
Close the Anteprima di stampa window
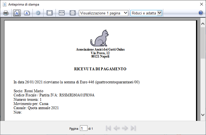click(x=201, y=4)
